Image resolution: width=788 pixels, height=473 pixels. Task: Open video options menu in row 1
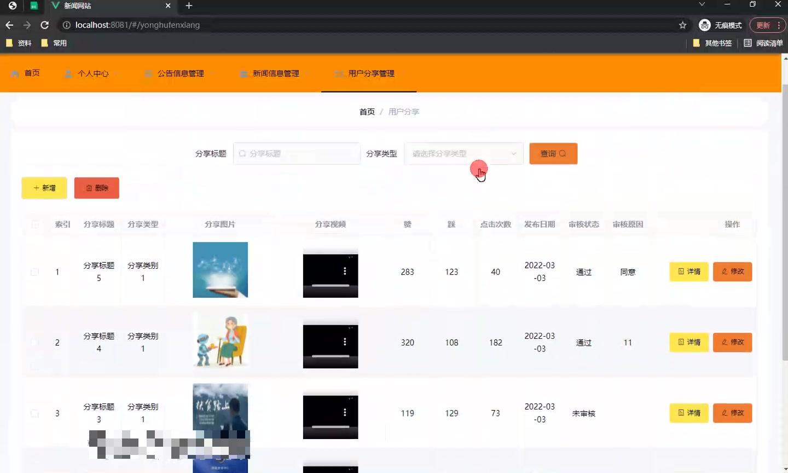[x=345, y=271]
